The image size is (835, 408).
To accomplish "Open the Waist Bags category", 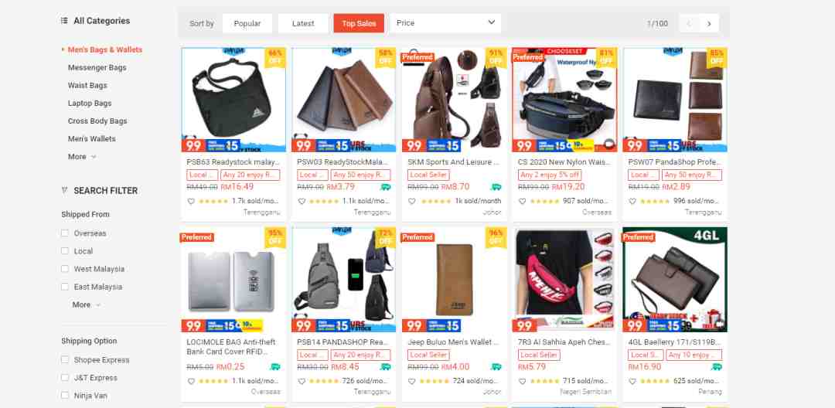I will pos(87,85).
